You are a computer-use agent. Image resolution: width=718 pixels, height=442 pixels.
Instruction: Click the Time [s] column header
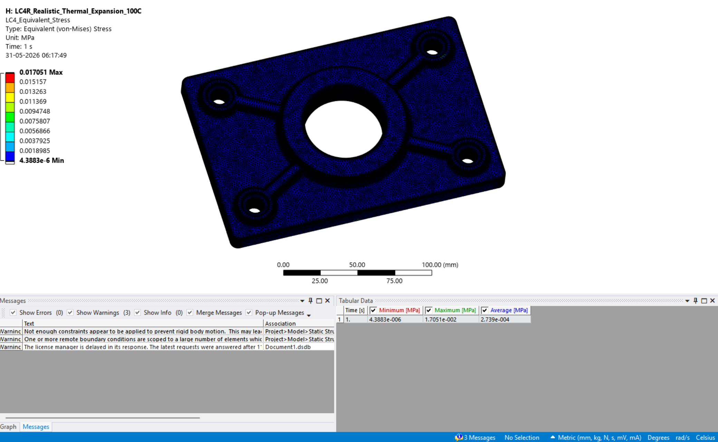[355, 310]
